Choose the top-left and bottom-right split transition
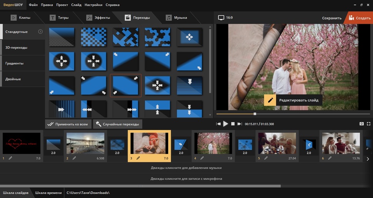373x198 pixels. (x=93, y=85)
